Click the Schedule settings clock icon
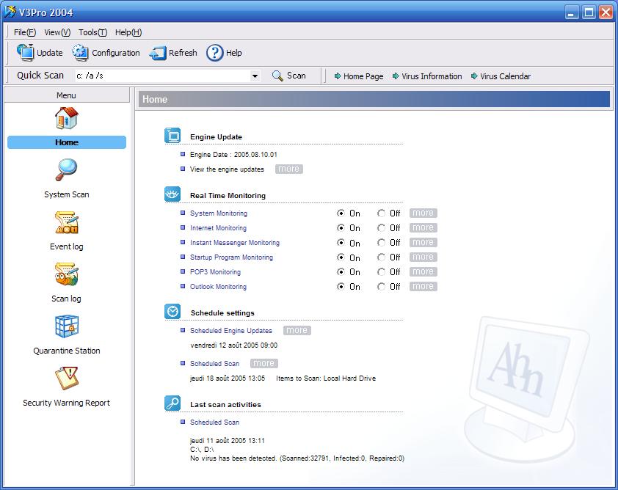This screenshot has width=618, height=490. [x=172, y=312]
